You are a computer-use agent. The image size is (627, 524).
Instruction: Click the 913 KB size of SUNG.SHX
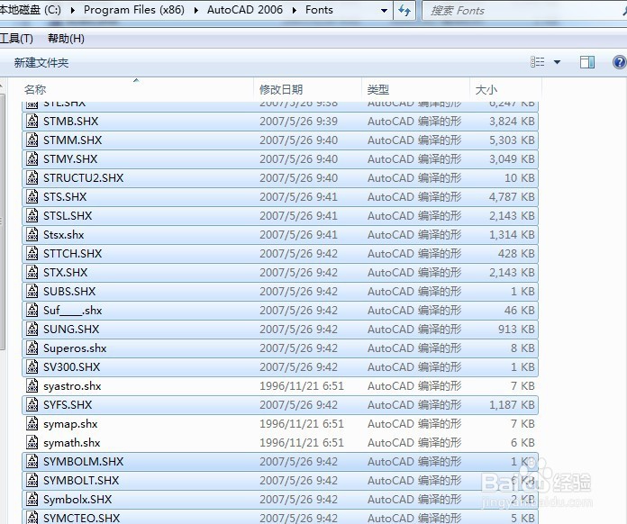516,329
